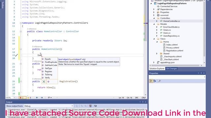
Task: Click the Connected Services icon
Action: pos(158,7)
